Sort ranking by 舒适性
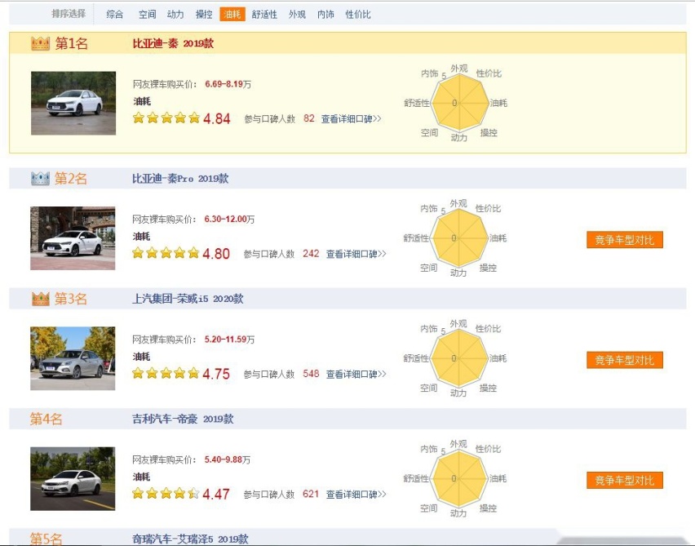 point(264,14)
